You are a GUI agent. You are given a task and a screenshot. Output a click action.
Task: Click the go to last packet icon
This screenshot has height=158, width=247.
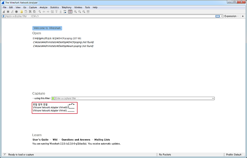point(61,12)
